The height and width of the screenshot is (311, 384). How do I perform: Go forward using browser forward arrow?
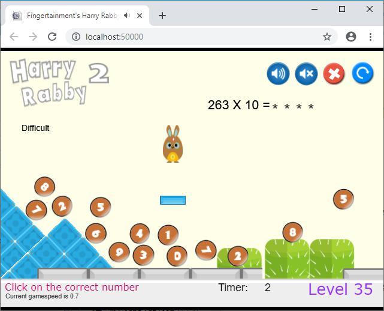[33, 37]
